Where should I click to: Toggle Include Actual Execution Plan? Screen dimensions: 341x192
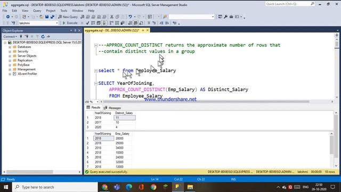click(111, 23)
